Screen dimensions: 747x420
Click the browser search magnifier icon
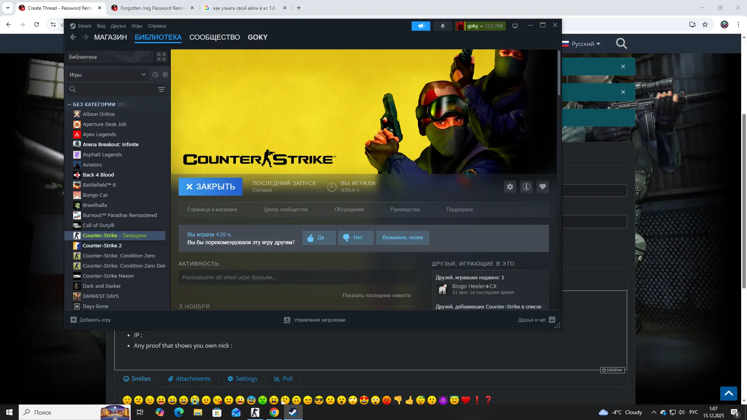(621, 44)
